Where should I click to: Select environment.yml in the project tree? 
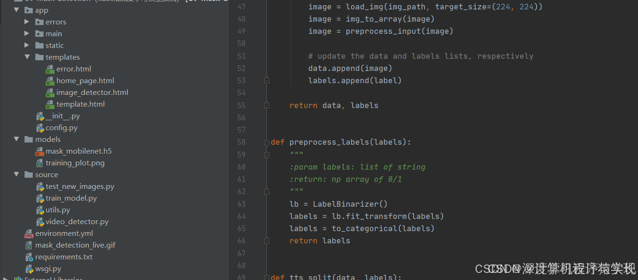pos(64,233)
